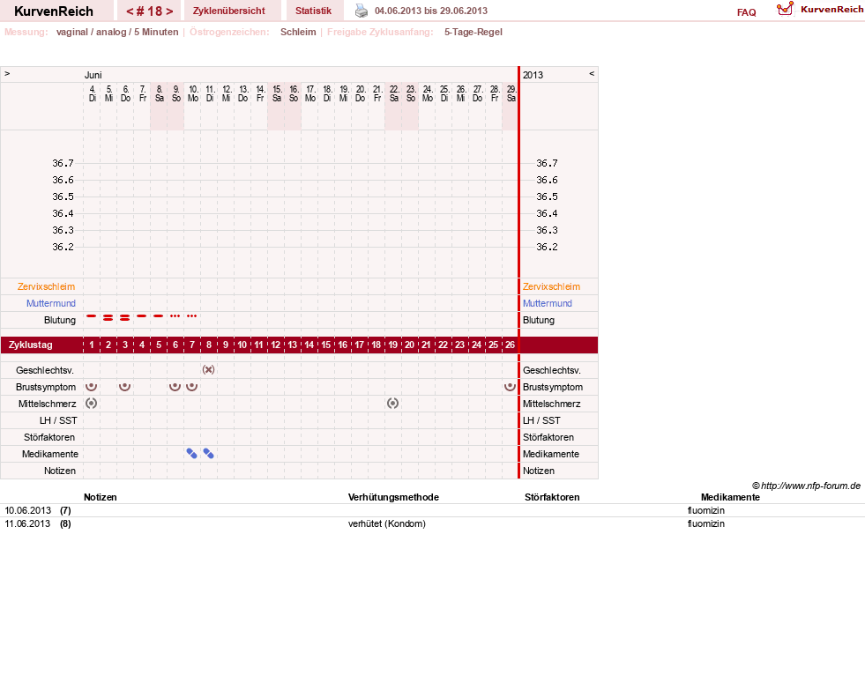Click Brustsymptom icon on cycle day 3
The width and height of the screenshot is (865, 690).
124,386
